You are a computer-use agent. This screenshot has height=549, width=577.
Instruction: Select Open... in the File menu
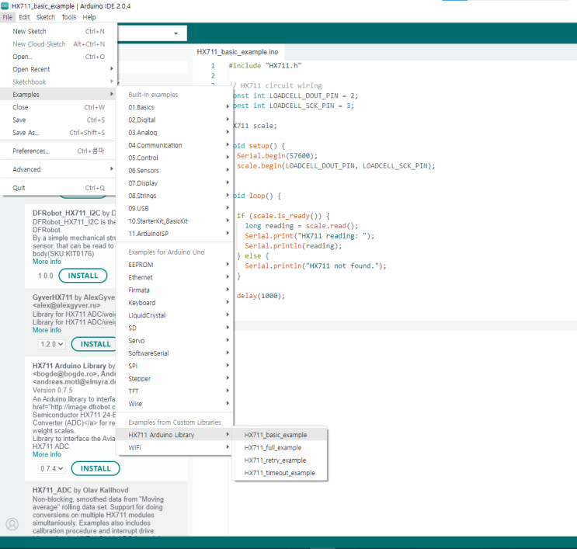(x=58, y=57)
